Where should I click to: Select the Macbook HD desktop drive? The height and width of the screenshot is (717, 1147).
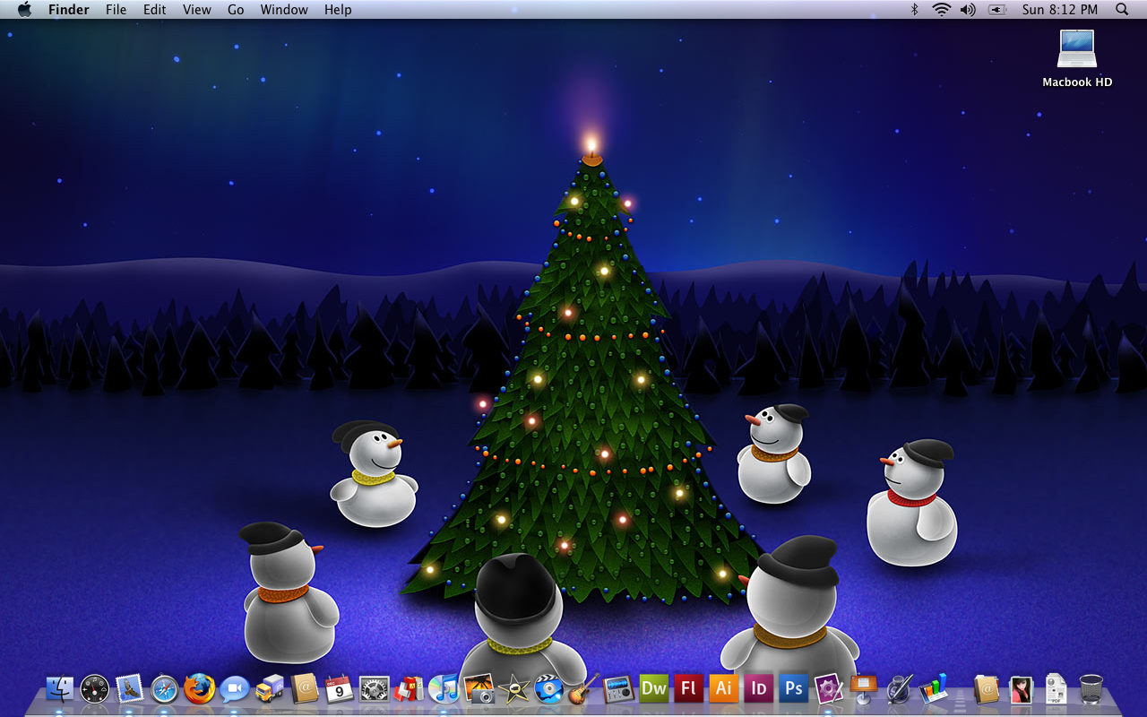1077,58
